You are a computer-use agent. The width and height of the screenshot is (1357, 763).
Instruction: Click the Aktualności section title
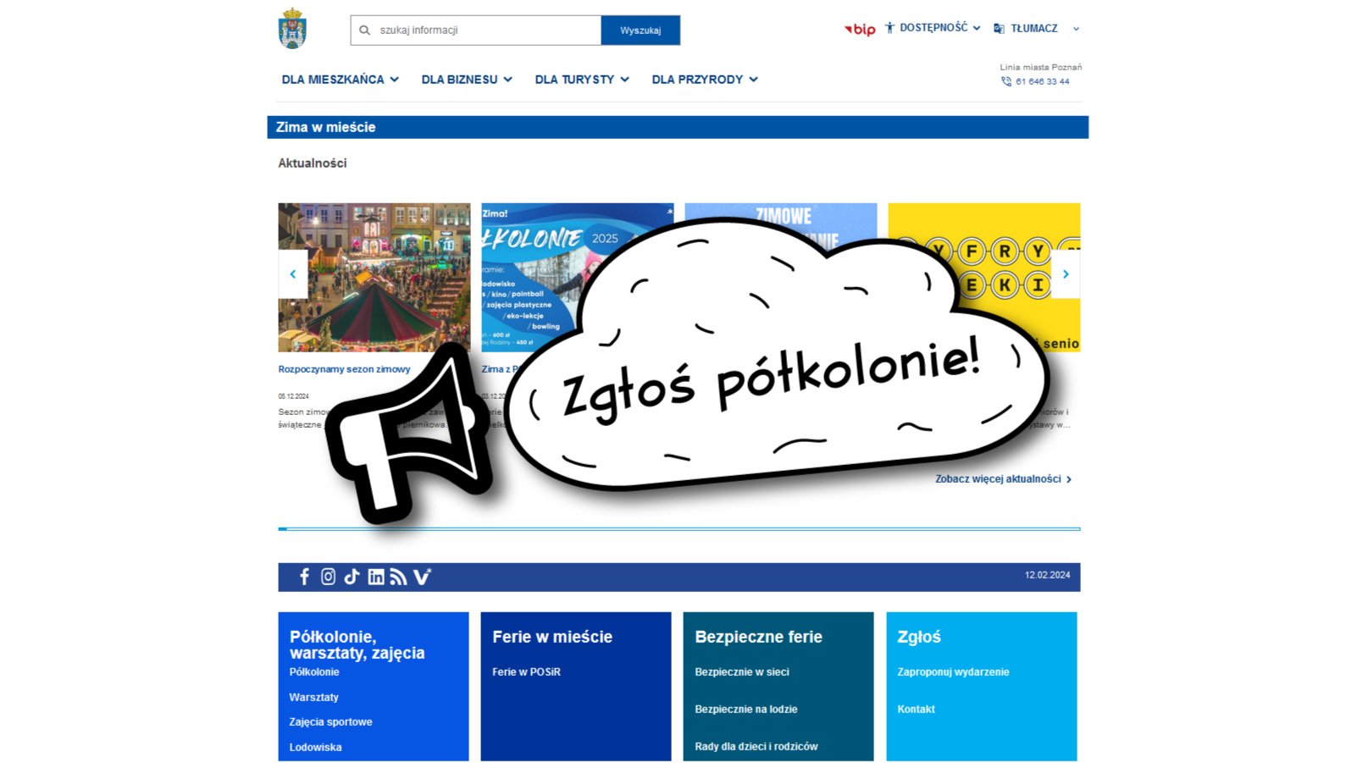click(313, 163)
